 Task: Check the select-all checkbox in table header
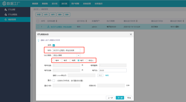pos(38,21)
